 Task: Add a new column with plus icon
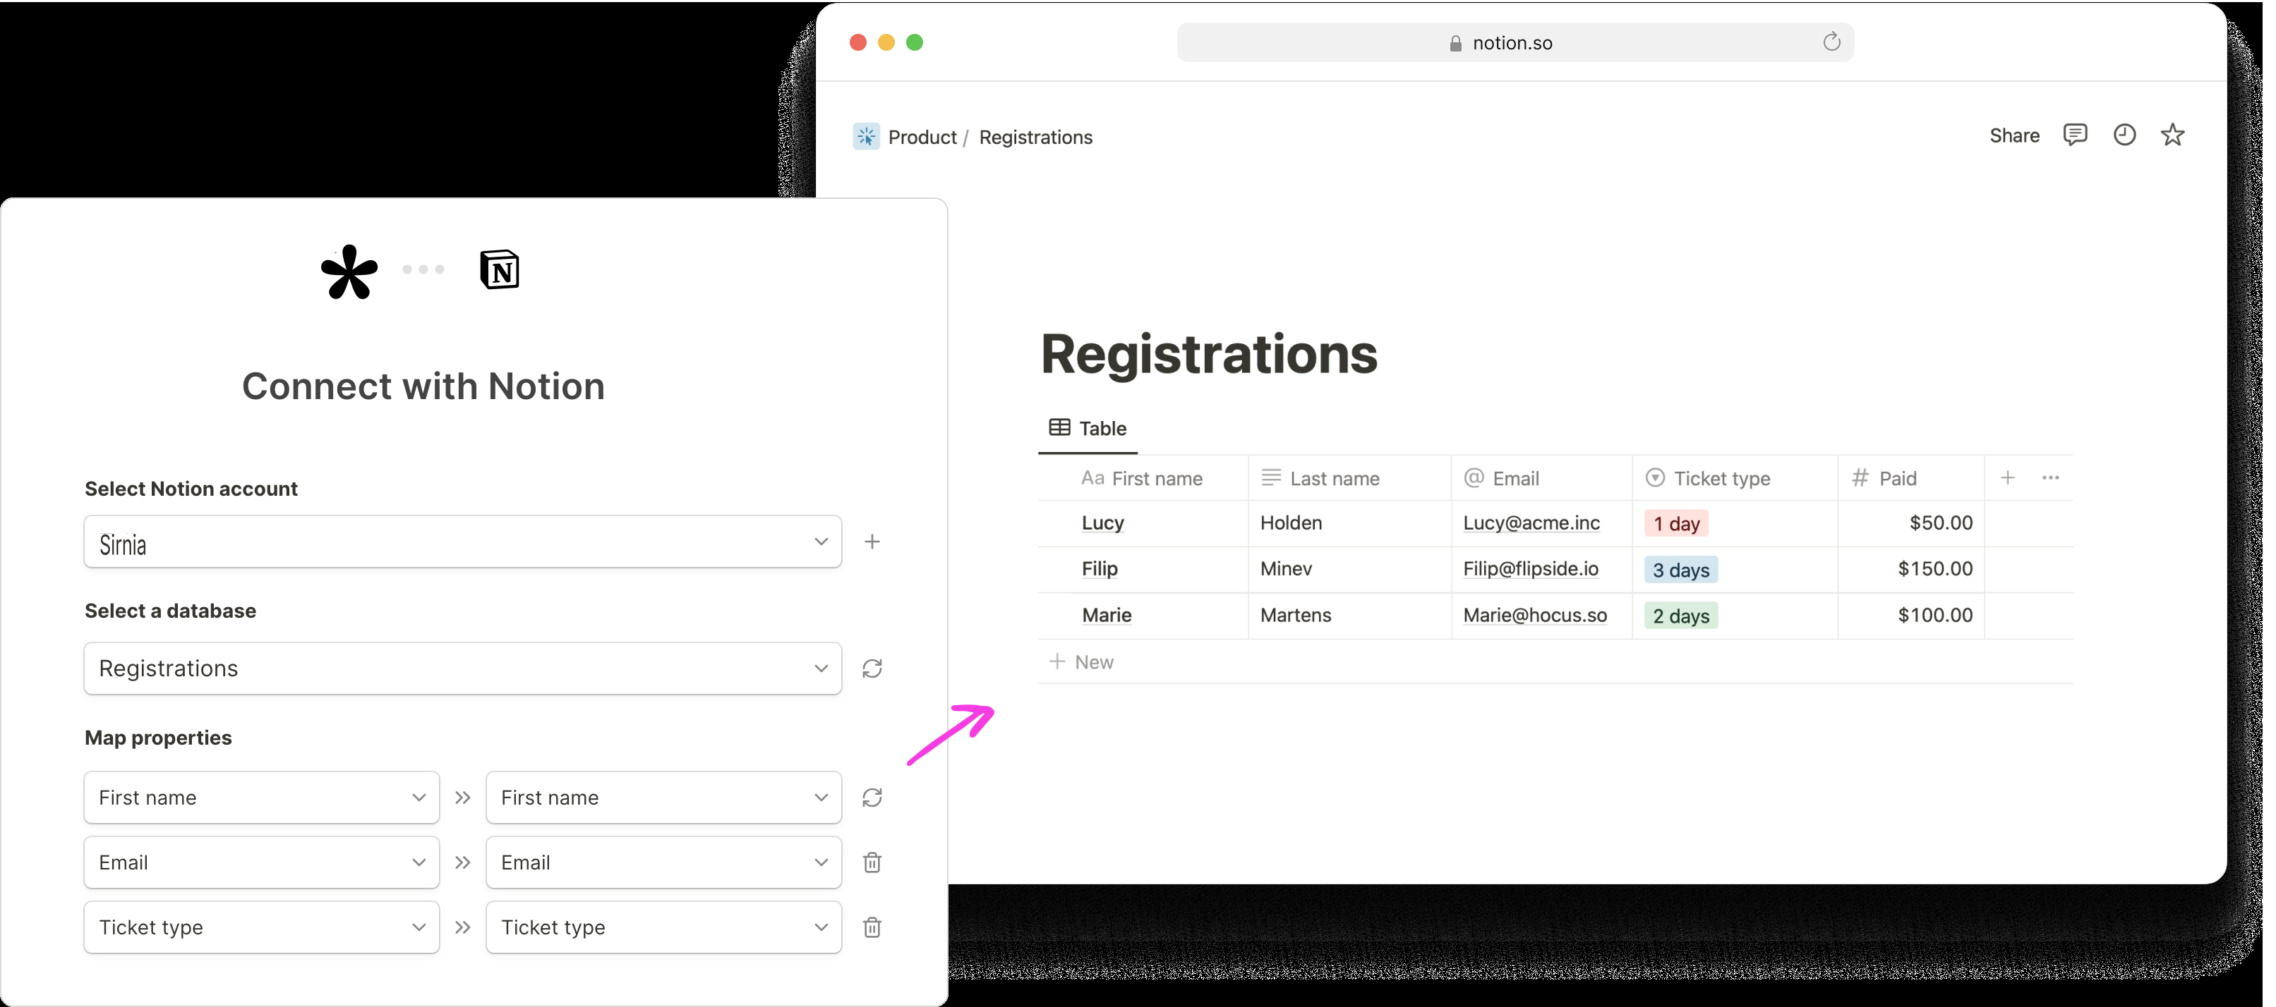coord(2007,477)
